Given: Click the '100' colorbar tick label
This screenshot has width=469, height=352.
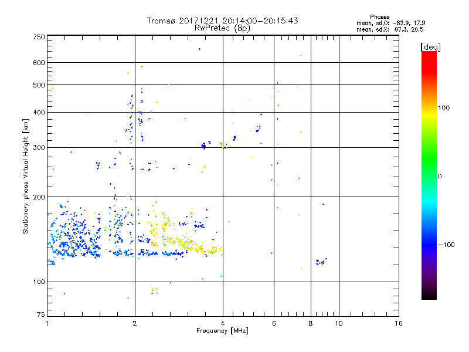Looking at the screenshot, I should pyautogui.click(x=444, y=108).
